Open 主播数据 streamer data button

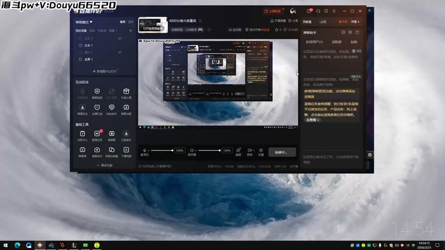coord(273,11)
